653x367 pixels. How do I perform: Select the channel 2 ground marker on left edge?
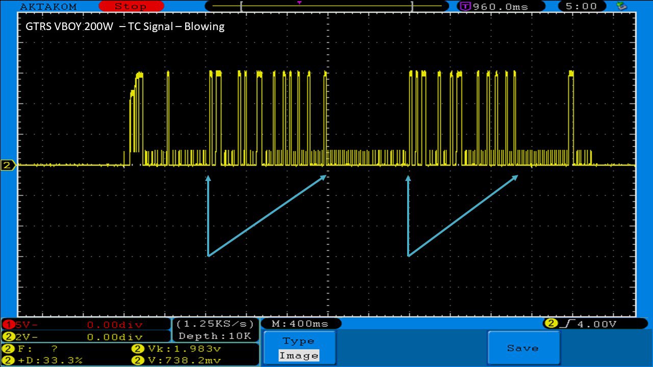[8, 165]
